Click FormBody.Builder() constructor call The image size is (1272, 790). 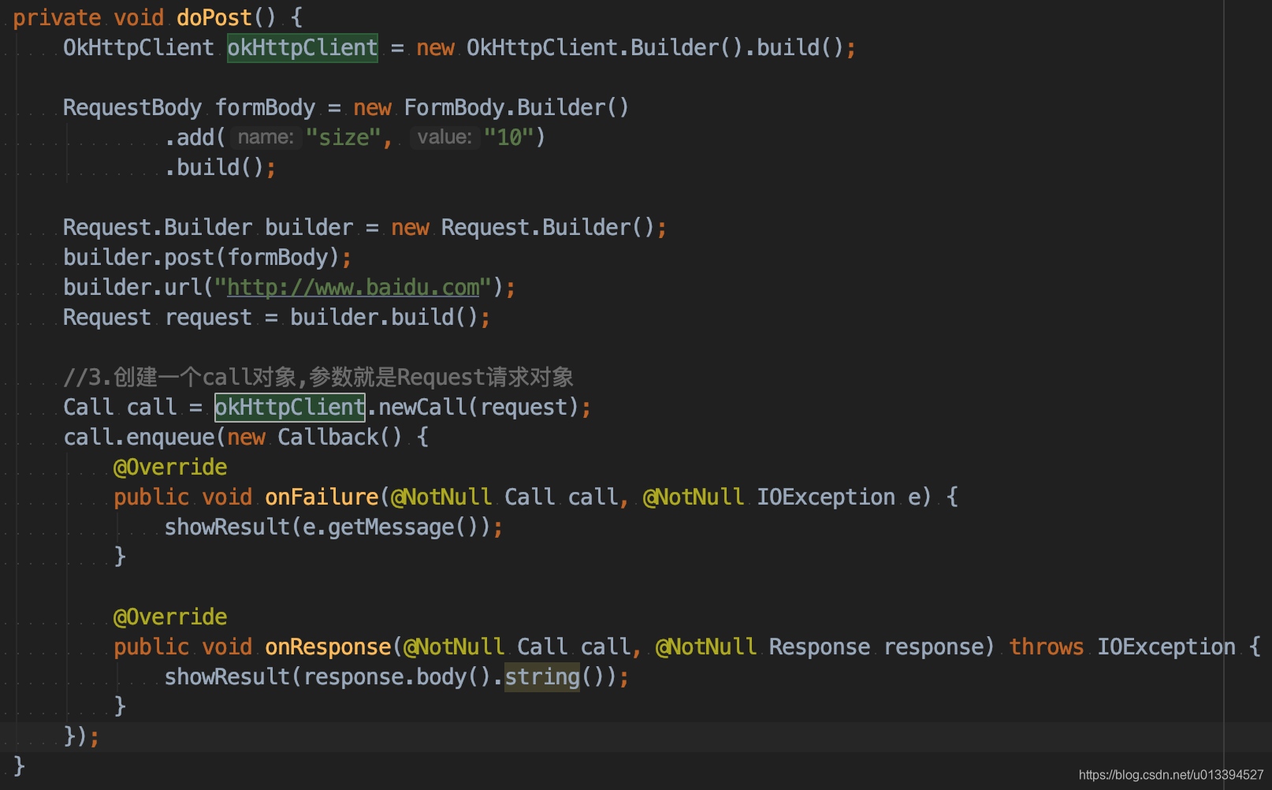click(517, 107)
